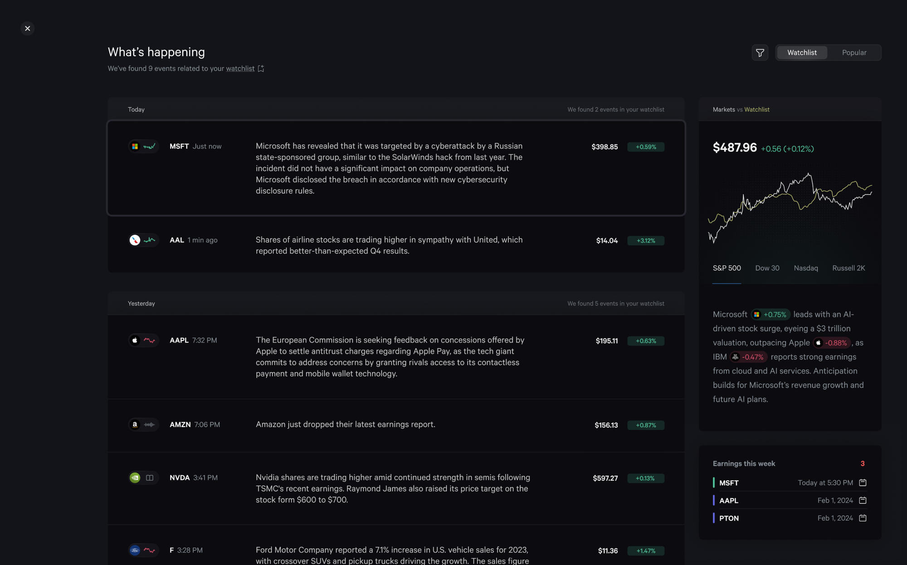Select the Ford logo beside the F story
Image resolution: width=907 pixels, height=565 pixels.
[135, 550]
